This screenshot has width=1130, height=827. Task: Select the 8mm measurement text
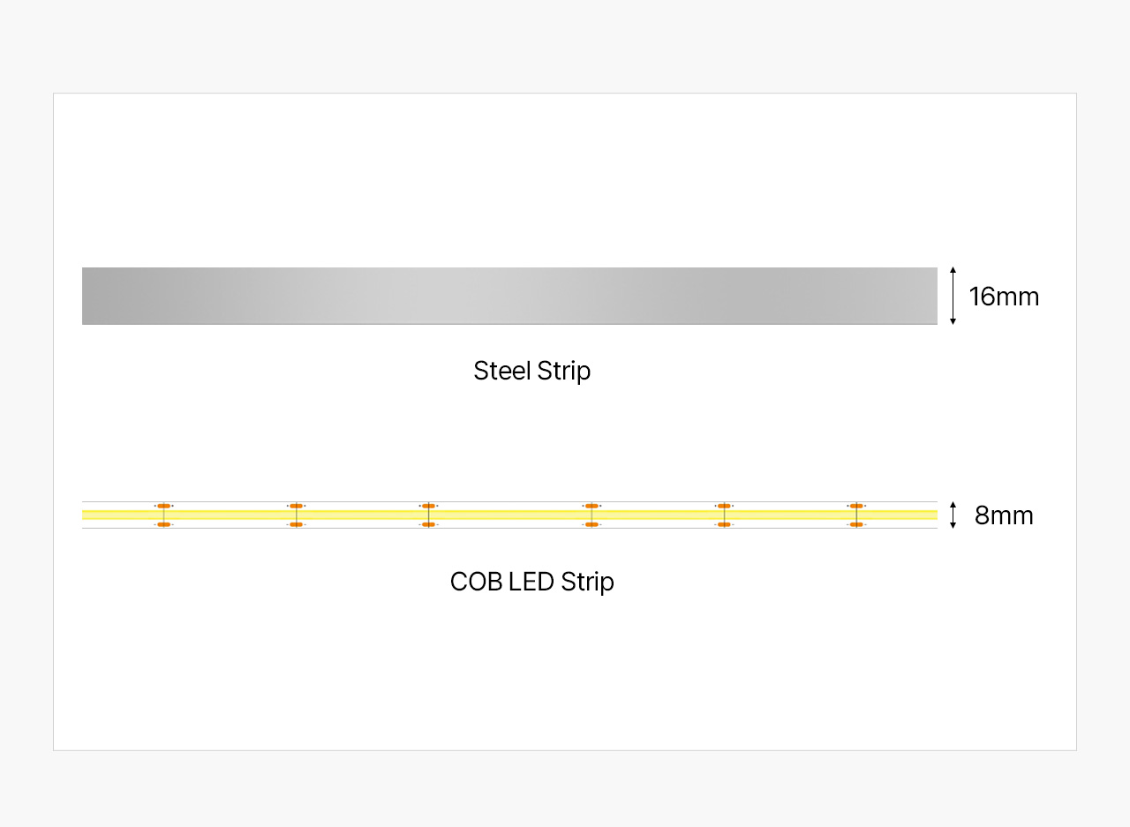(1004, 515)
